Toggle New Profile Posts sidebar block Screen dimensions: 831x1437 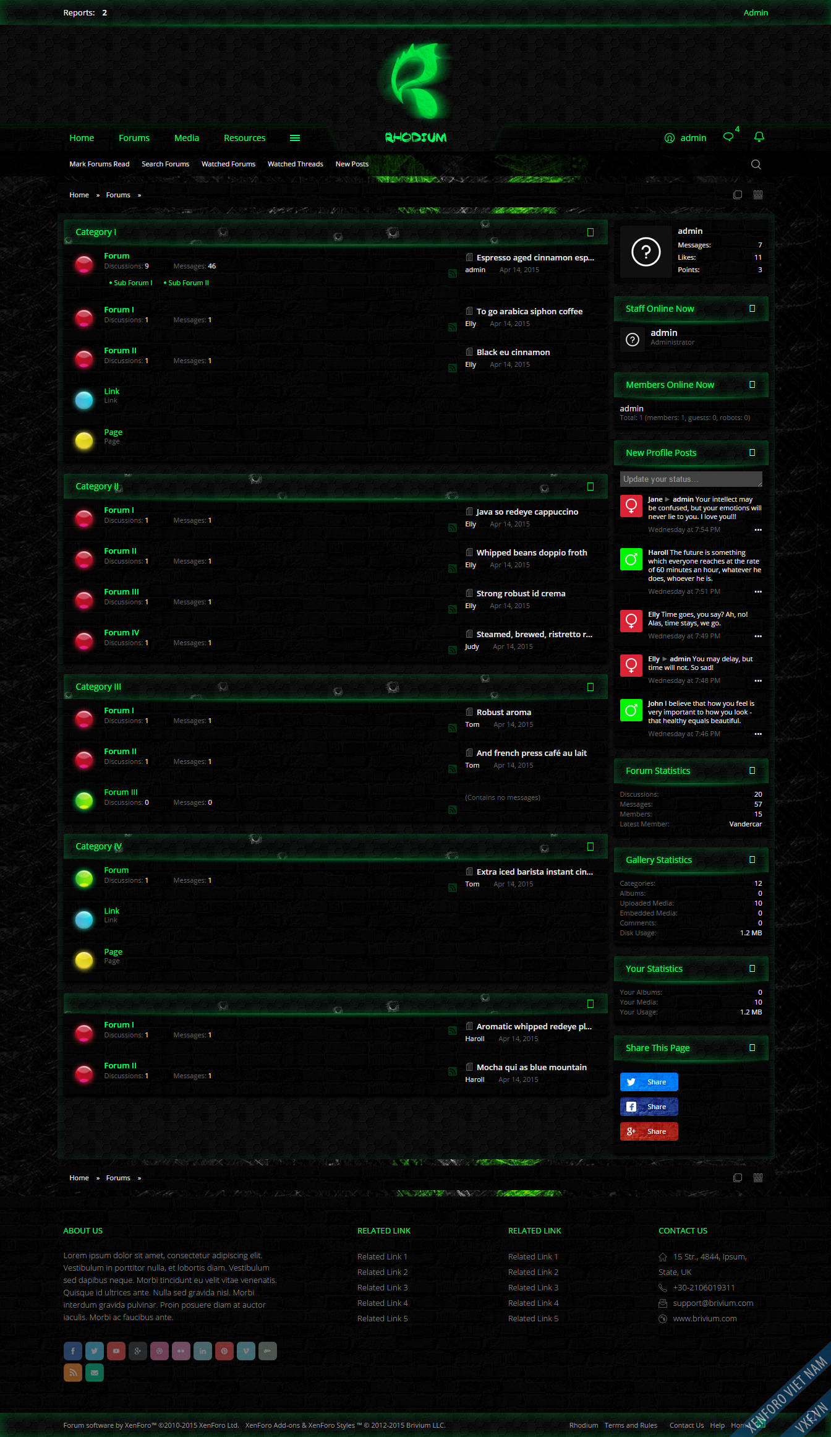752,453
